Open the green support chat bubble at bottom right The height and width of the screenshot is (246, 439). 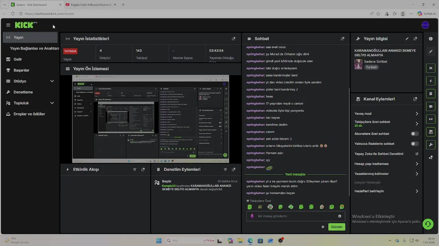pos(428,224)
